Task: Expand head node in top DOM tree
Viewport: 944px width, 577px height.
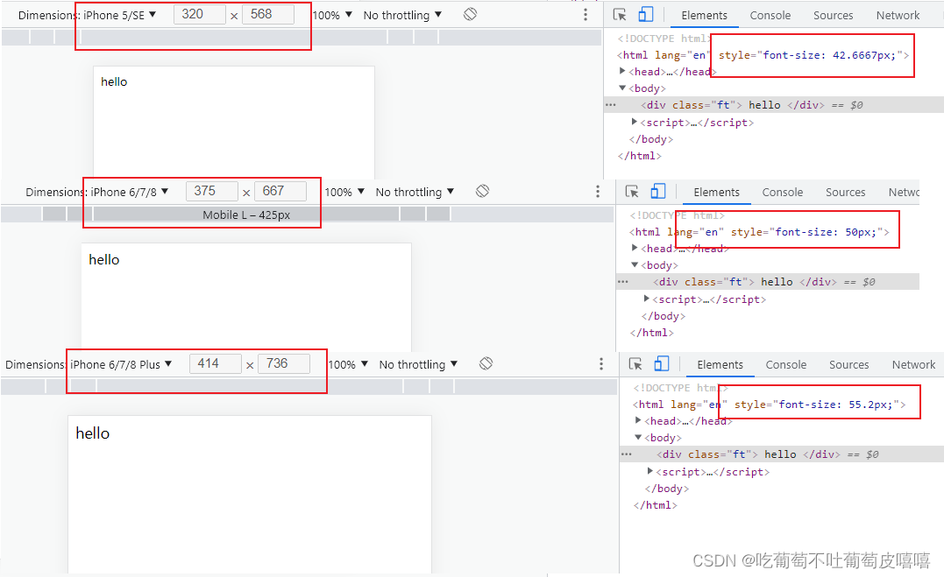Action: [622, 71]
